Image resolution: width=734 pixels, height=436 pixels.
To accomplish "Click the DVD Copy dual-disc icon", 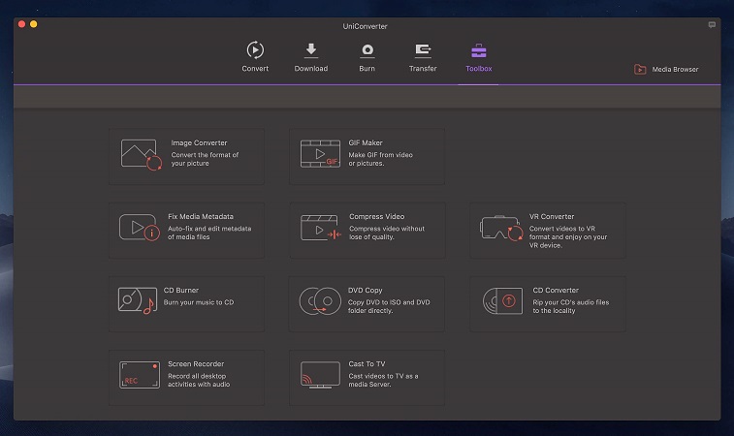I will (x=320, y=300).
